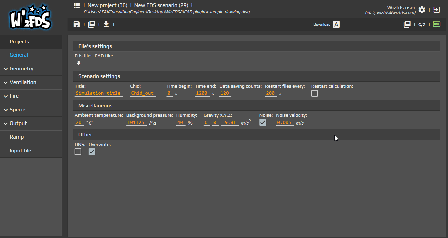This screenshot has height=238, width=448.
Task: Click the green console icon at top right
Action: (436, 24)
